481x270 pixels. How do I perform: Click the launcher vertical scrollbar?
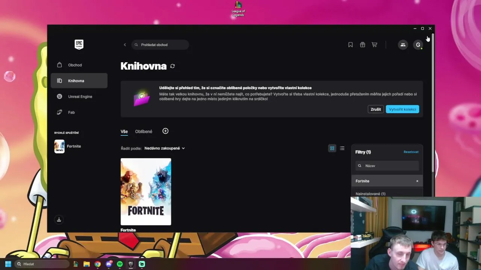(433, 103)
